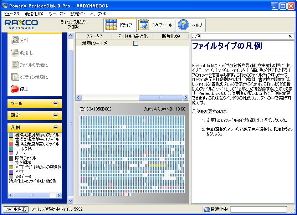Click the drive icon beside 最適化中 status

click(x=207, y=209)
